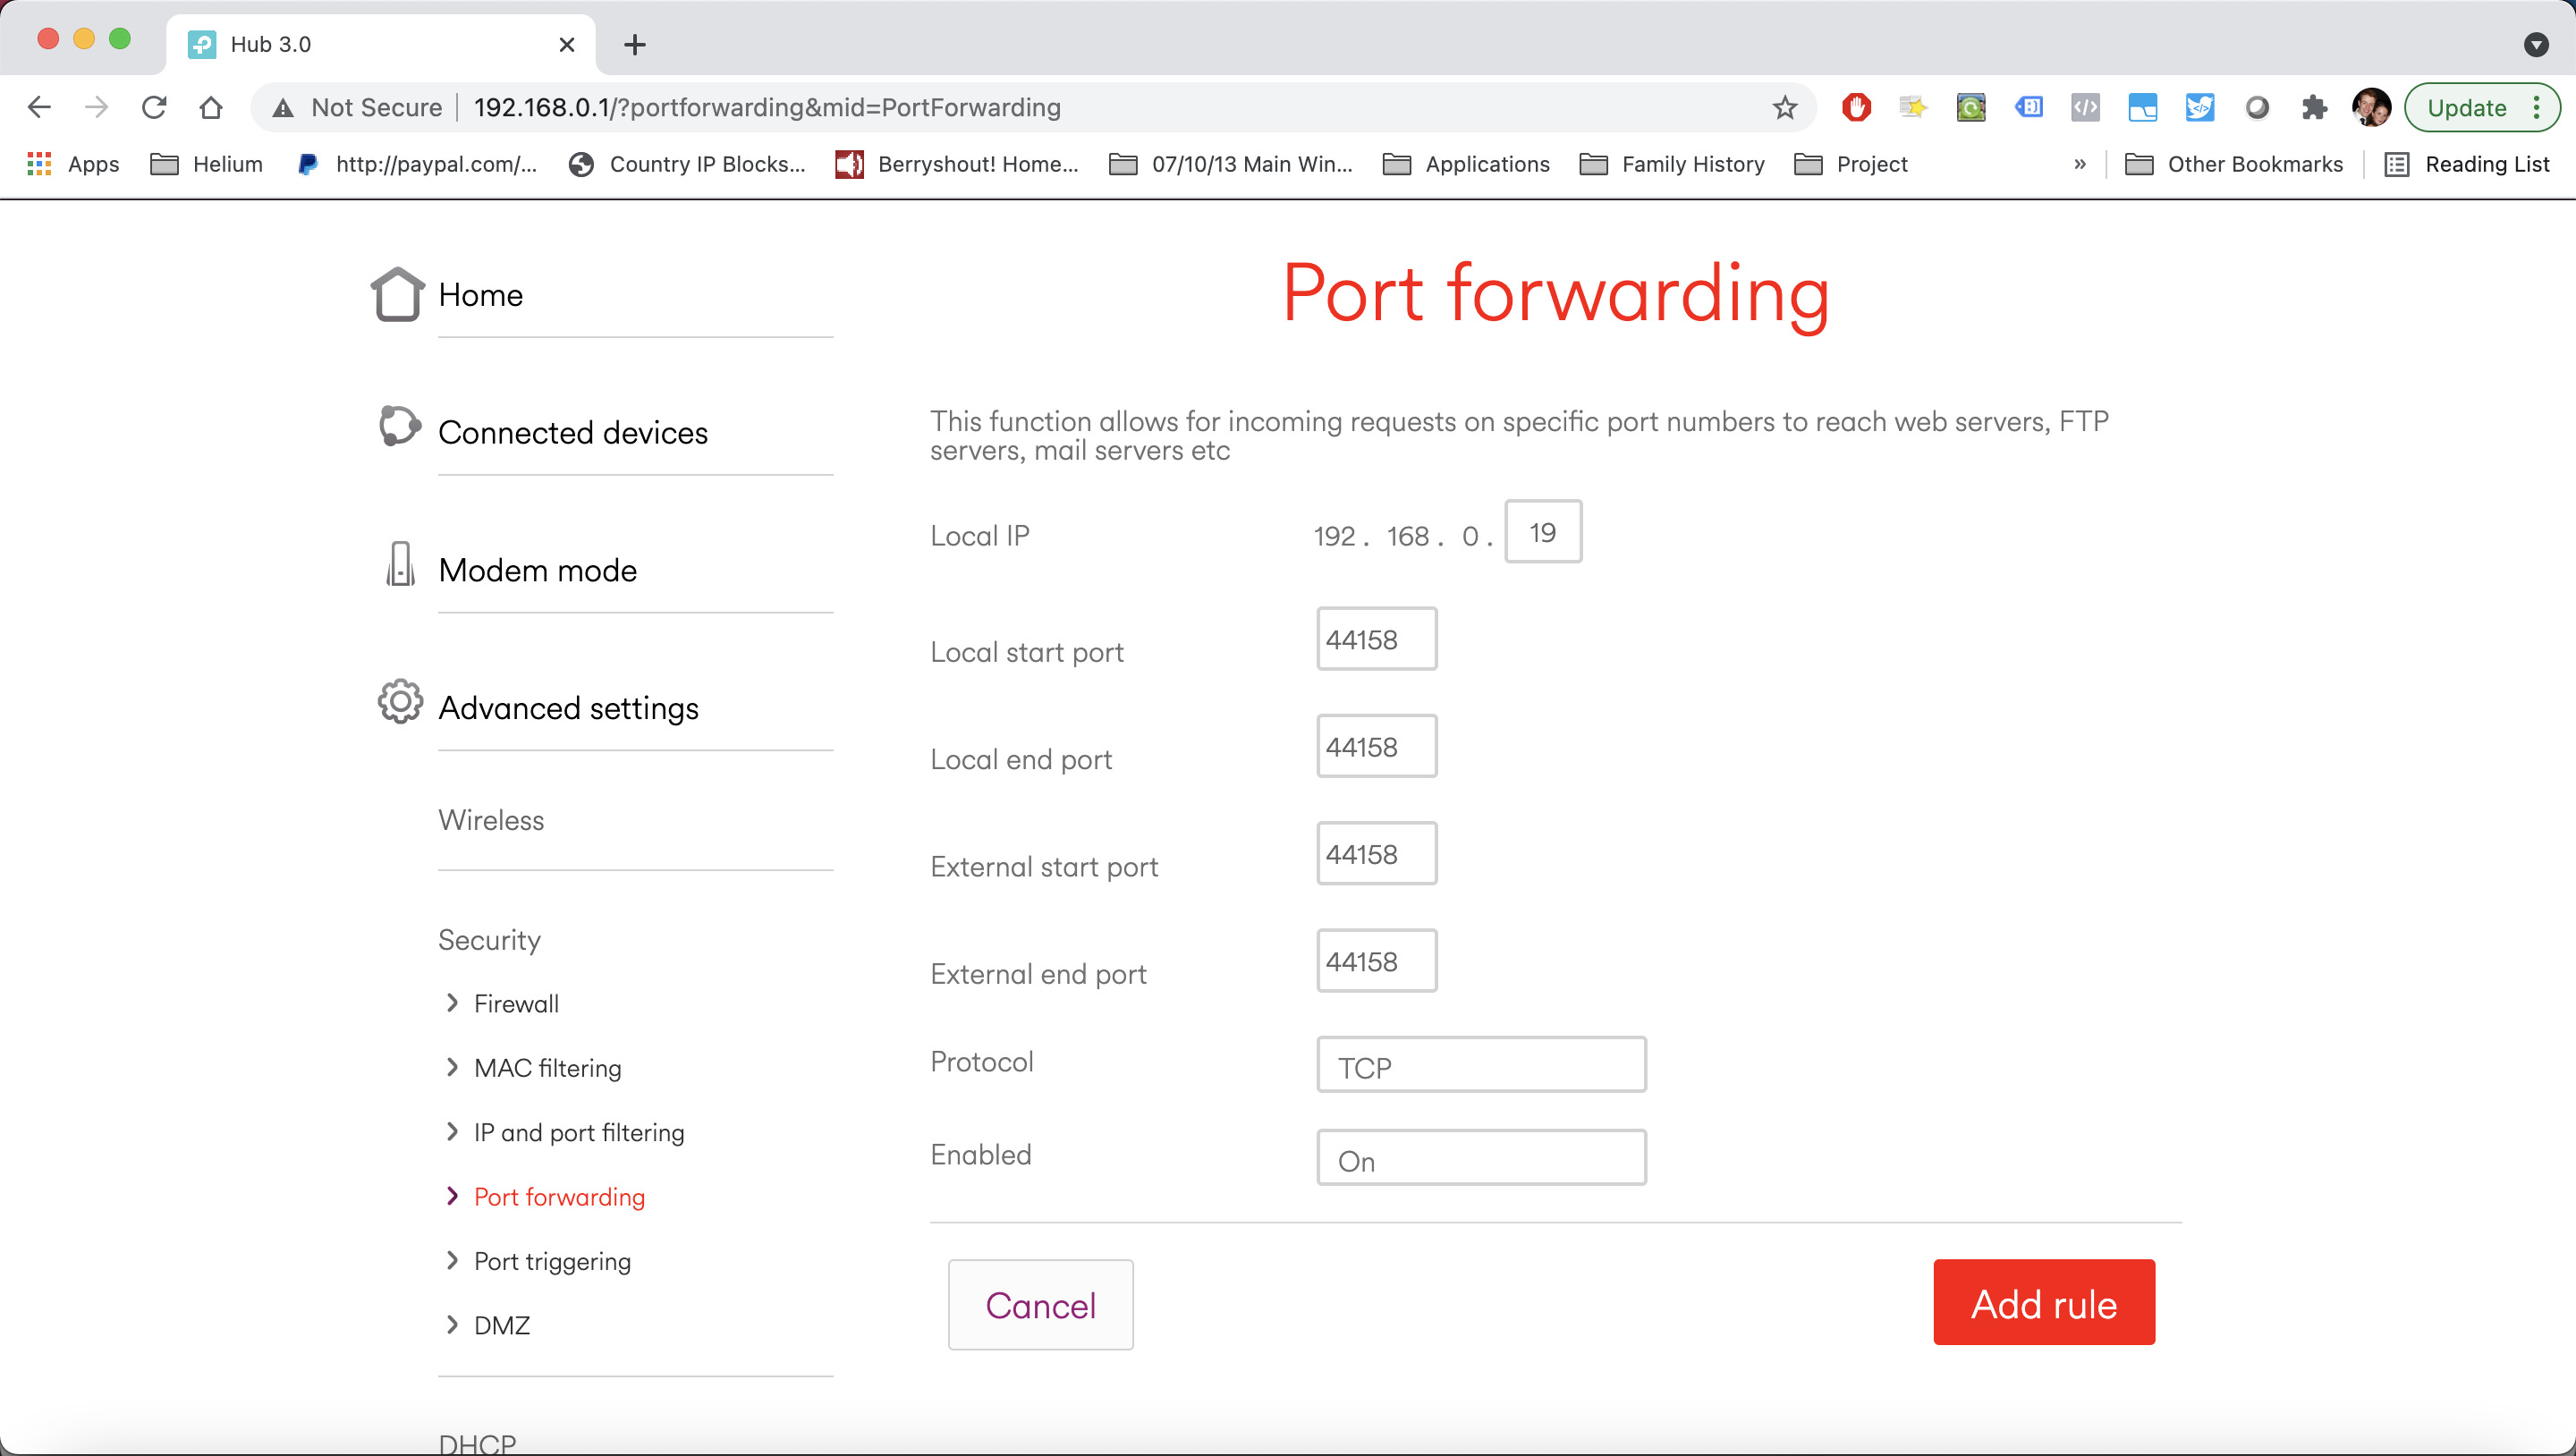Select Port triggering in Security menu
The height and width of the screenshot is (1456, 2576).
coord(552,1261)
